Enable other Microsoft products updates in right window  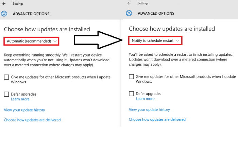coord(131,77)
